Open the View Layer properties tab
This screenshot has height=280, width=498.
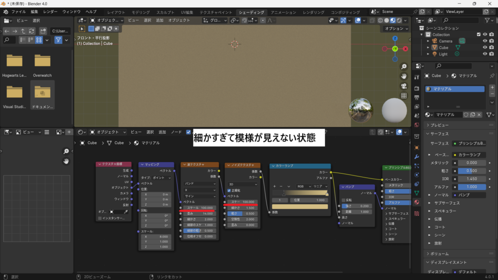pyautogui.click(x=417, y=106)
